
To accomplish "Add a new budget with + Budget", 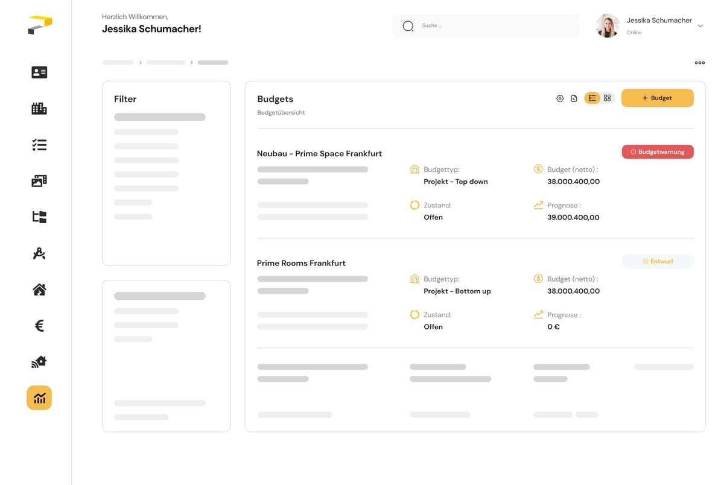I will 658,98.
